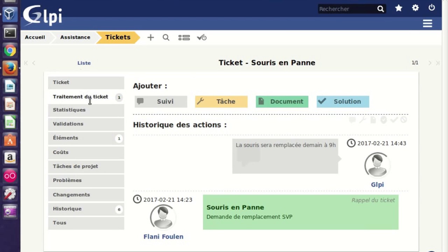Click the plus icon to add a ticket
The height and width of the screenshot is (252, 448).
click(x=150, y=37)
